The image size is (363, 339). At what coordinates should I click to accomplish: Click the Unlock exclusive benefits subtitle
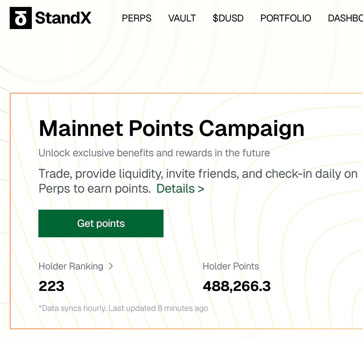point(154,153)
